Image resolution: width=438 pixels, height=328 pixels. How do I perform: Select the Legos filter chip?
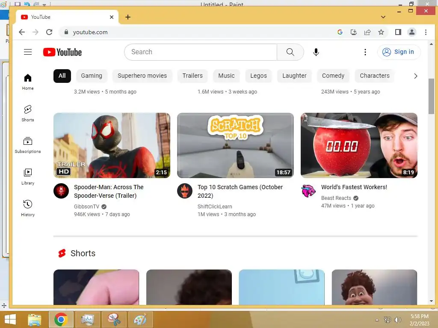click(x=258, y=76)
